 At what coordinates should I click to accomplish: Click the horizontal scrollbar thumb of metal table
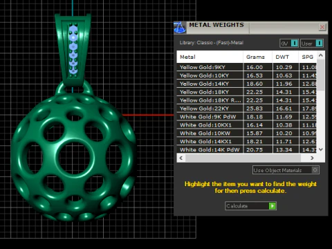click(x=243, y=158)
